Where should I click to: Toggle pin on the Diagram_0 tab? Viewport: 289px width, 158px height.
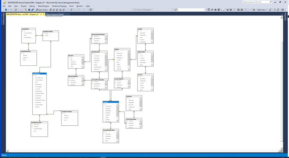pyautogui.click(x=41, y=14)
